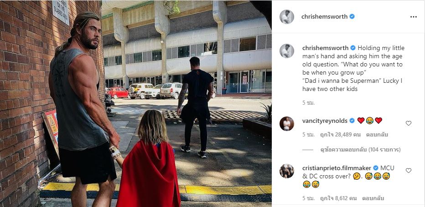Click verified badge next to vancityreynolds
The width and height of the screenshot is (425, 207).
[x=352, y=121]
